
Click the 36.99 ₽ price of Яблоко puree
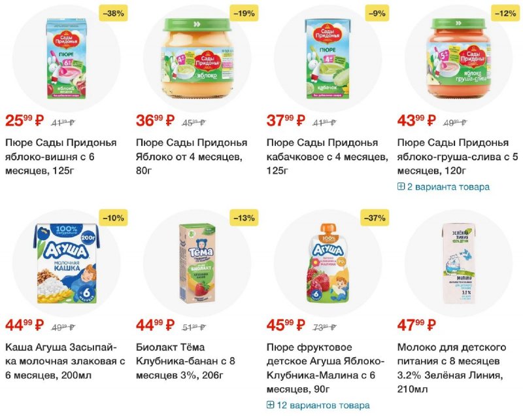click(x=155, y=120)
